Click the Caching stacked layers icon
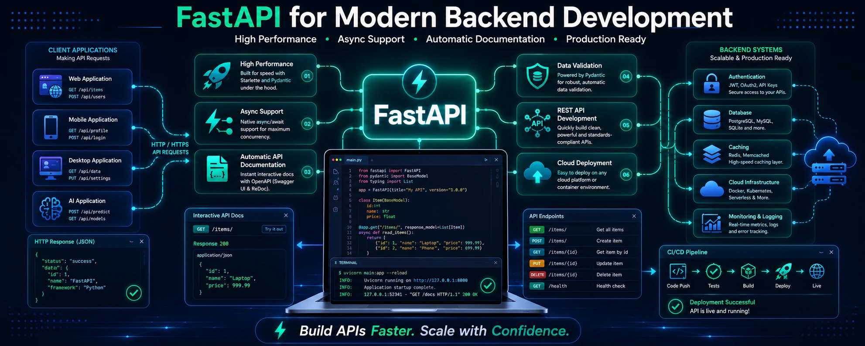The image size is (865, 346). coord(712,154)
